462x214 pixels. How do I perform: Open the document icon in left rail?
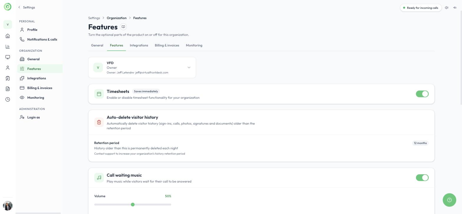pyautogui.click(x=8, y=89)
